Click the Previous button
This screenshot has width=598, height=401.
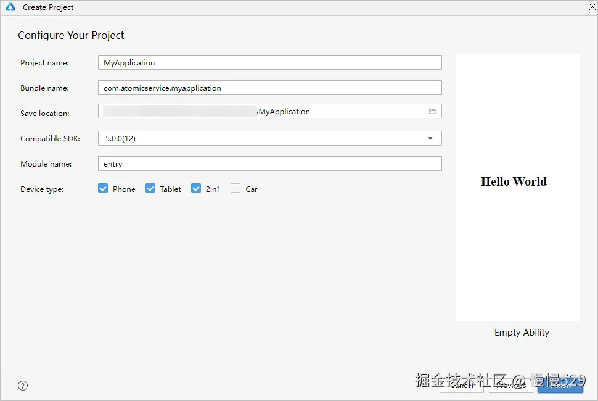click(x=511, y=386)
